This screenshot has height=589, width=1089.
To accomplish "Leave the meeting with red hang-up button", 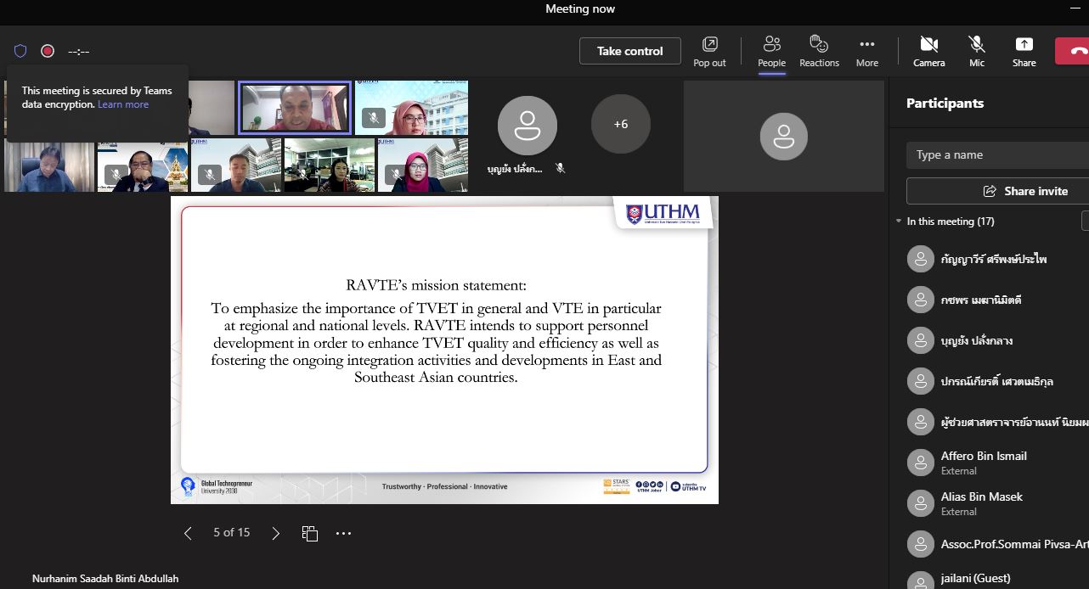I will (x=1073, y=51).
